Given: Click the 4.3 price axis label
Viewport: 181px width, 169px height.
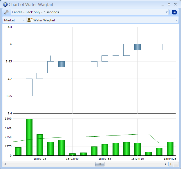Looking at the screenshot, I should click(x=10, y=27).
